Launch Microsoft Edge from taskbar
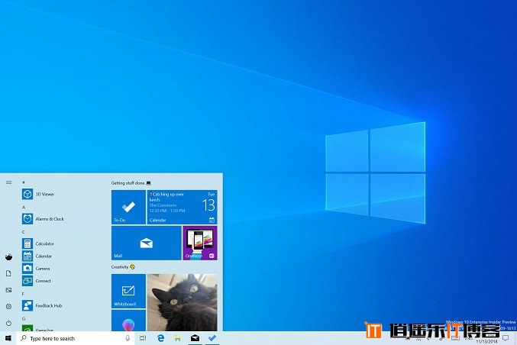This screenshot has height=345, width=517. tap(160, 338)
